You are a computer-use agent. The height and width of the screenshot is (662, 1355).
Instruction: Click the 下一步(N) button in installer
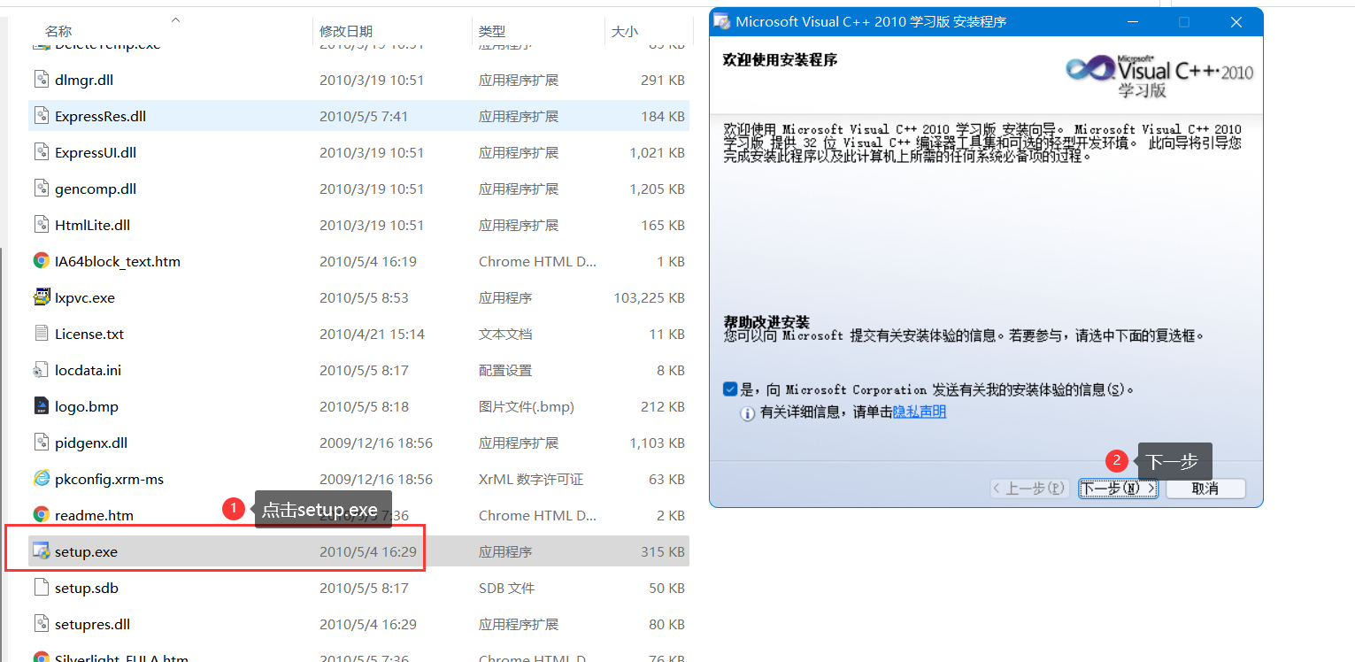click(x=1118, y=489)
